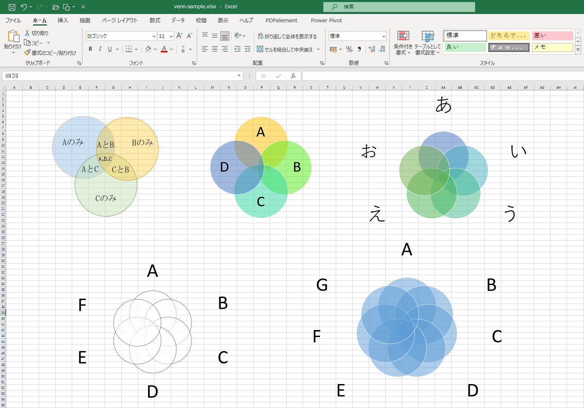584x408 pixels.
Task: Click the Insert Function fx icon
Action: 293,76
